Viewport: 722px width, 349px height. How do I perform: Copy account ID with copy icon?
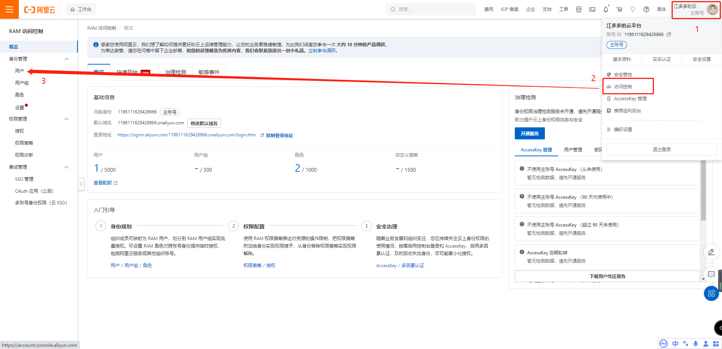pyautogui.click(x=669, y=35)
